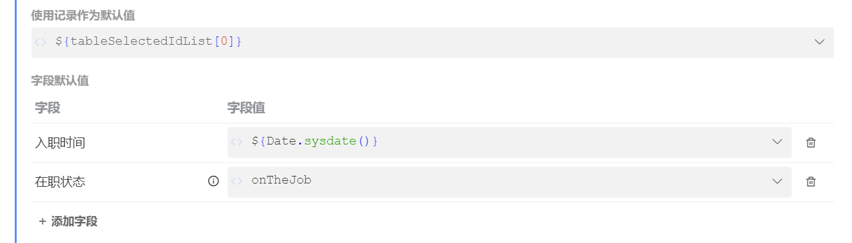
Task: Delete the 入职时间 field row
Action: (x=811, y=143)
